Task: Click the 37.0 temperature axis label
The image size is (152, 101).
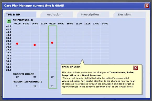Action: pyautogui.click(x=9, y=53)
